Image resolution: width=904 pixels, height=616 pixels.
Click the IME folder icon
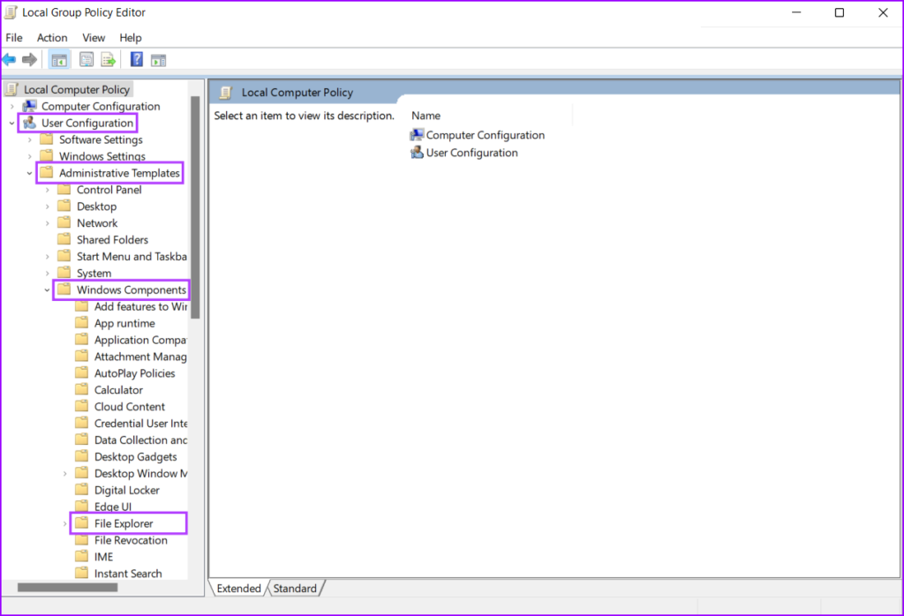point(82,557)
